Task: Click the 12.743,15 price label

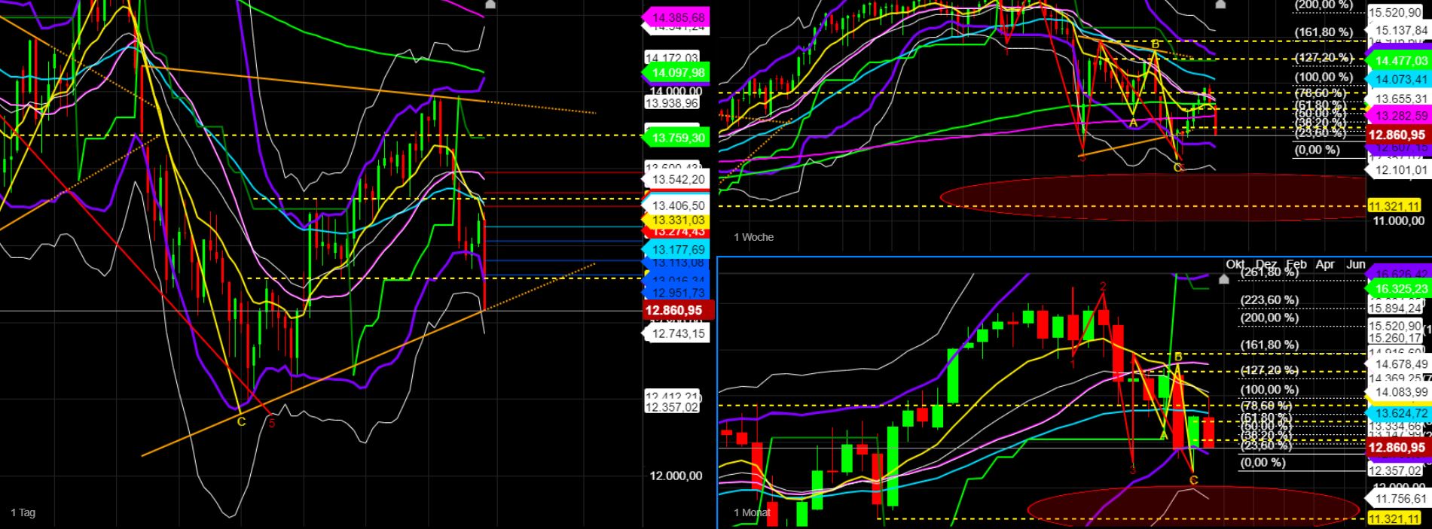Action: coord(676,333)
